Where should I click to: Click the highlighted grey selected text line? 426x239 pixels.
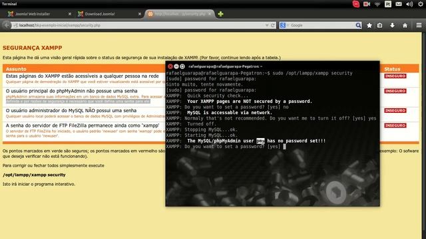point(78,102)
